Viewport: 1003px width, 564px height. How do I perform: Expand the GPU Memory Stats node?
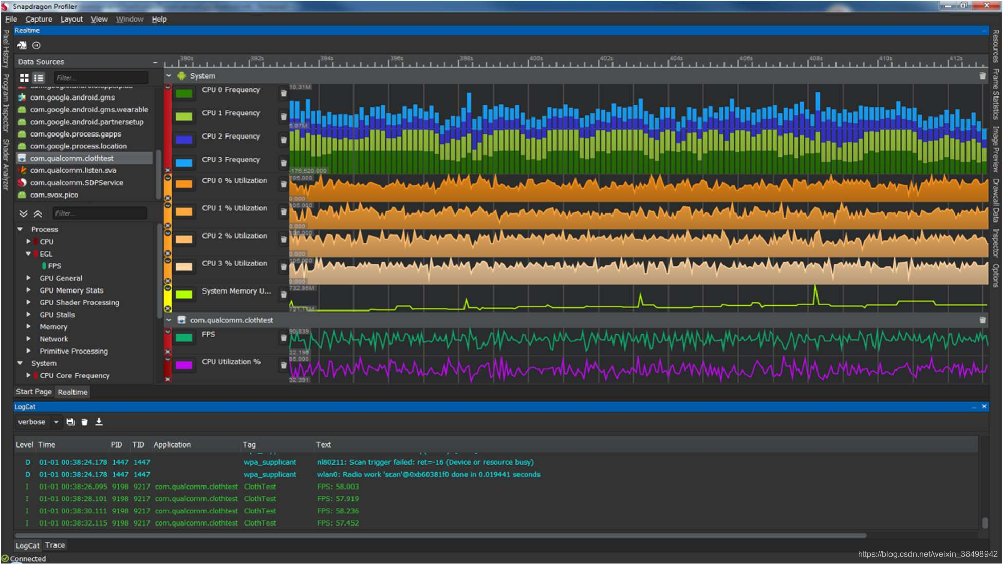click(28, 290)
